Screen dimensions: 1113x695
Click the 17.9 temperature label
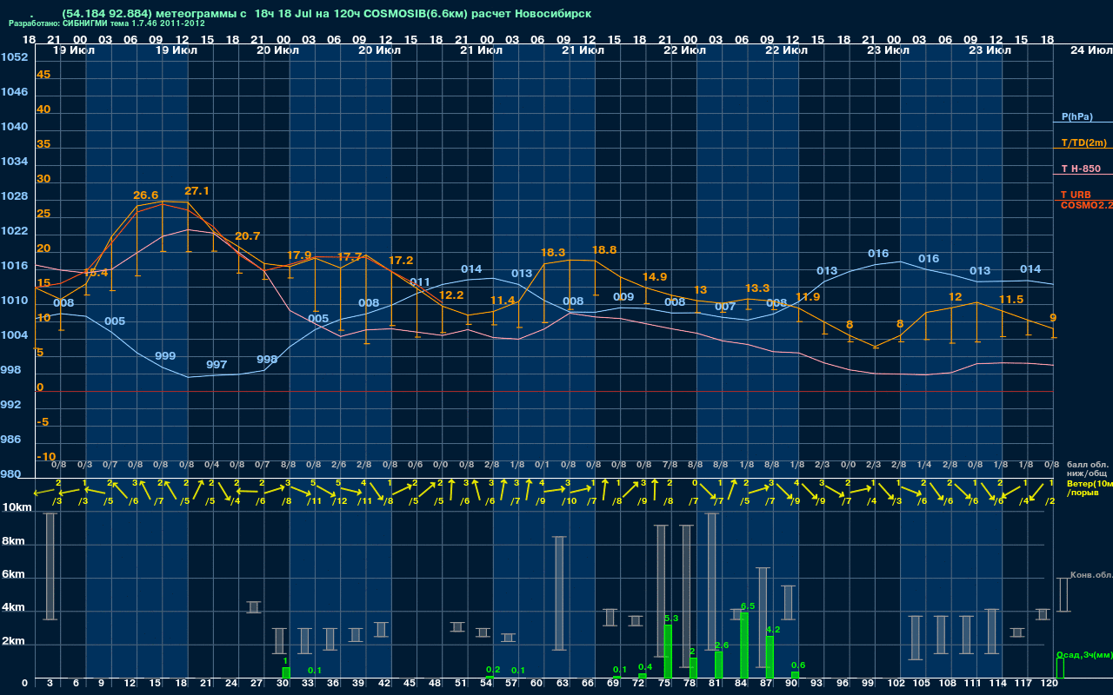tap(299, 255)
